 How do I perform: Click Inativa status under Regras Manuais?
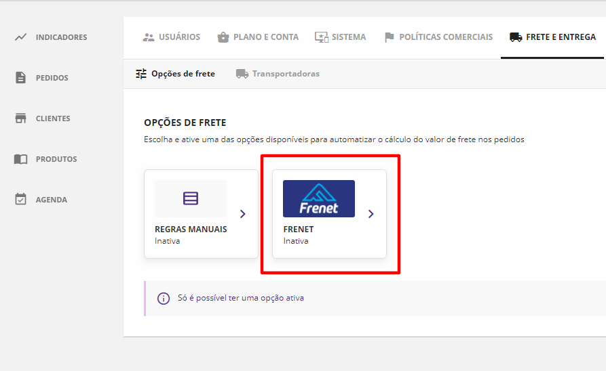[x=168, y=241]
